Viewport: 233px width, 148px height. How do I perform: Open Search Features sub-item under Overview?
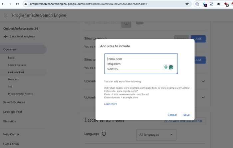(17, 65)
